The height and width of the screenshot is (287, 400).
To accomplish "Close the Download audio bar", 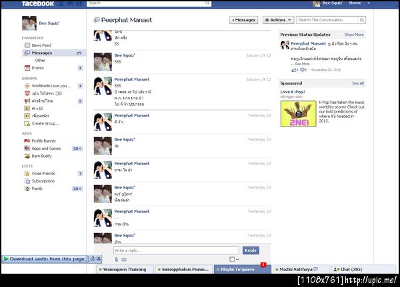I will [99, 258].
